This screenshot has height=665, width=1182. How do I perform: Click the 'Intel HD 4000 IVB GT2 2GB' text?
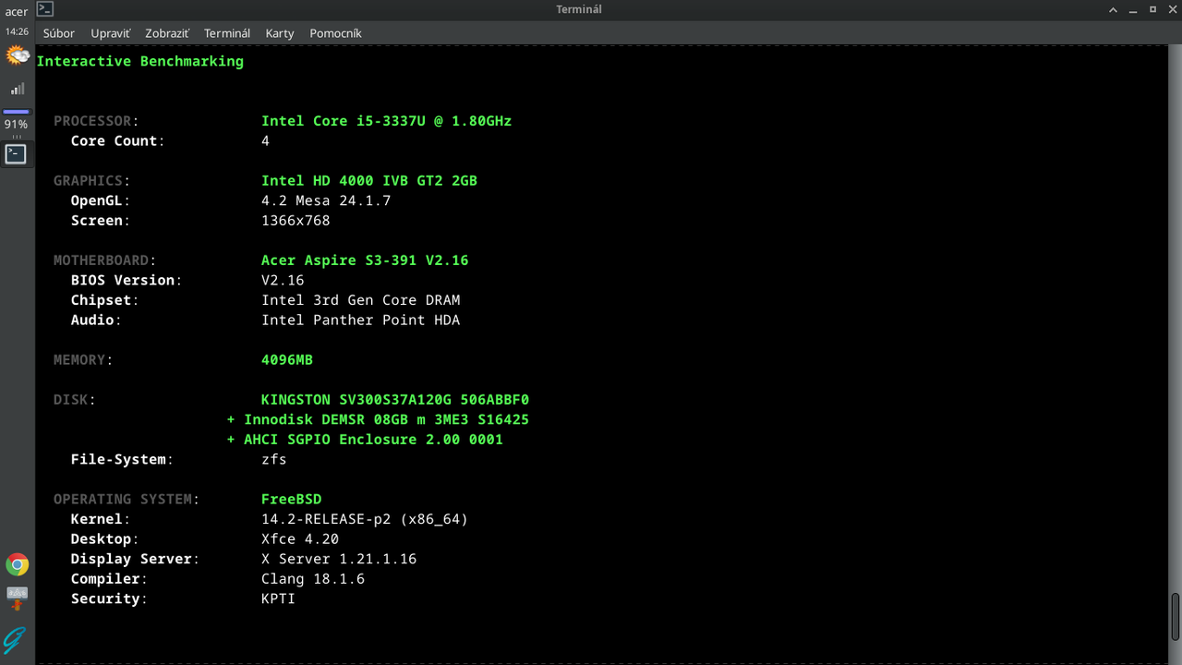point(369,181)
